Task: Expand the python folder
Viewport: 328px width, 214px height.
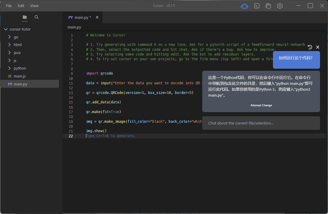Action: 20,68
